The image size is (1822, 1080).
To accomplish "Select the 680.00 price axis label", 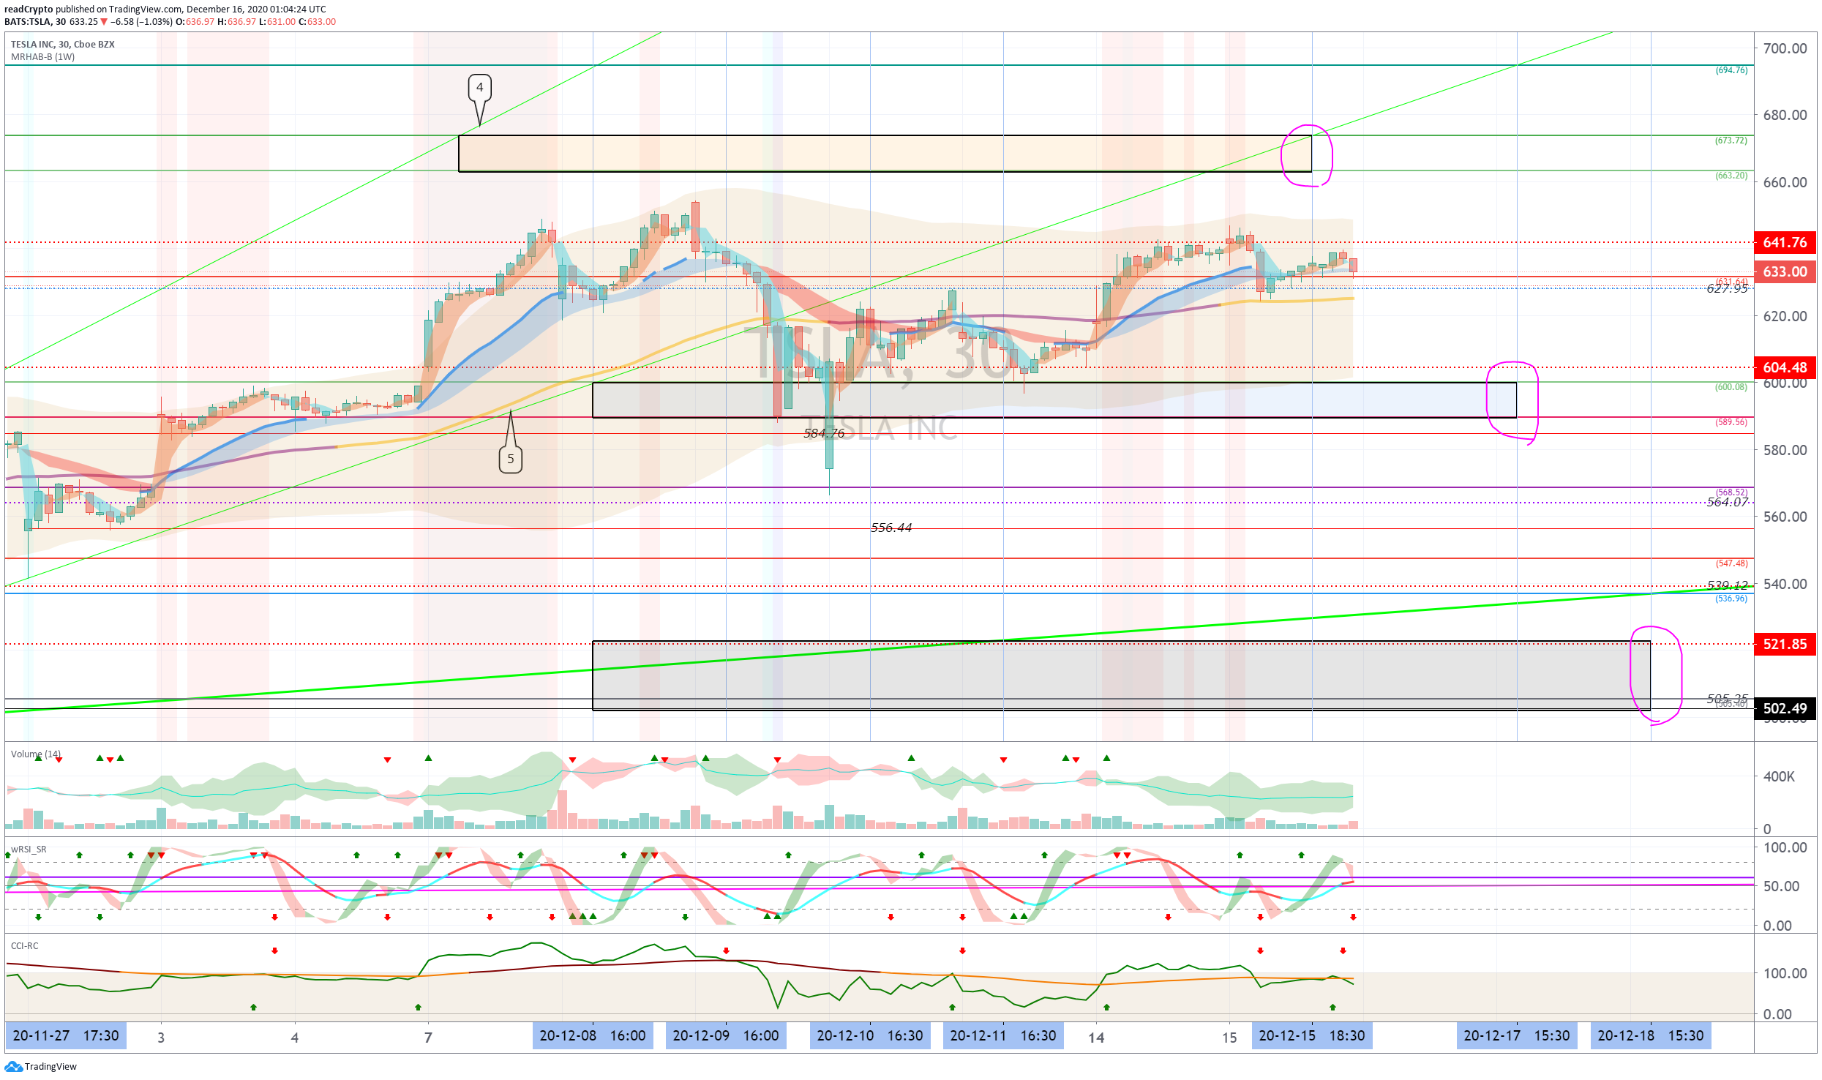I will point(1785,115).
